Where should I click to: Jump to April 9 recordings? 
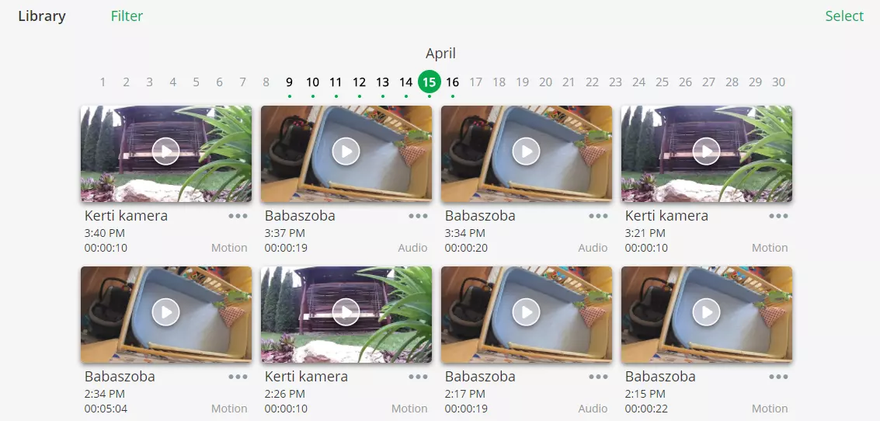click(289, 82)
